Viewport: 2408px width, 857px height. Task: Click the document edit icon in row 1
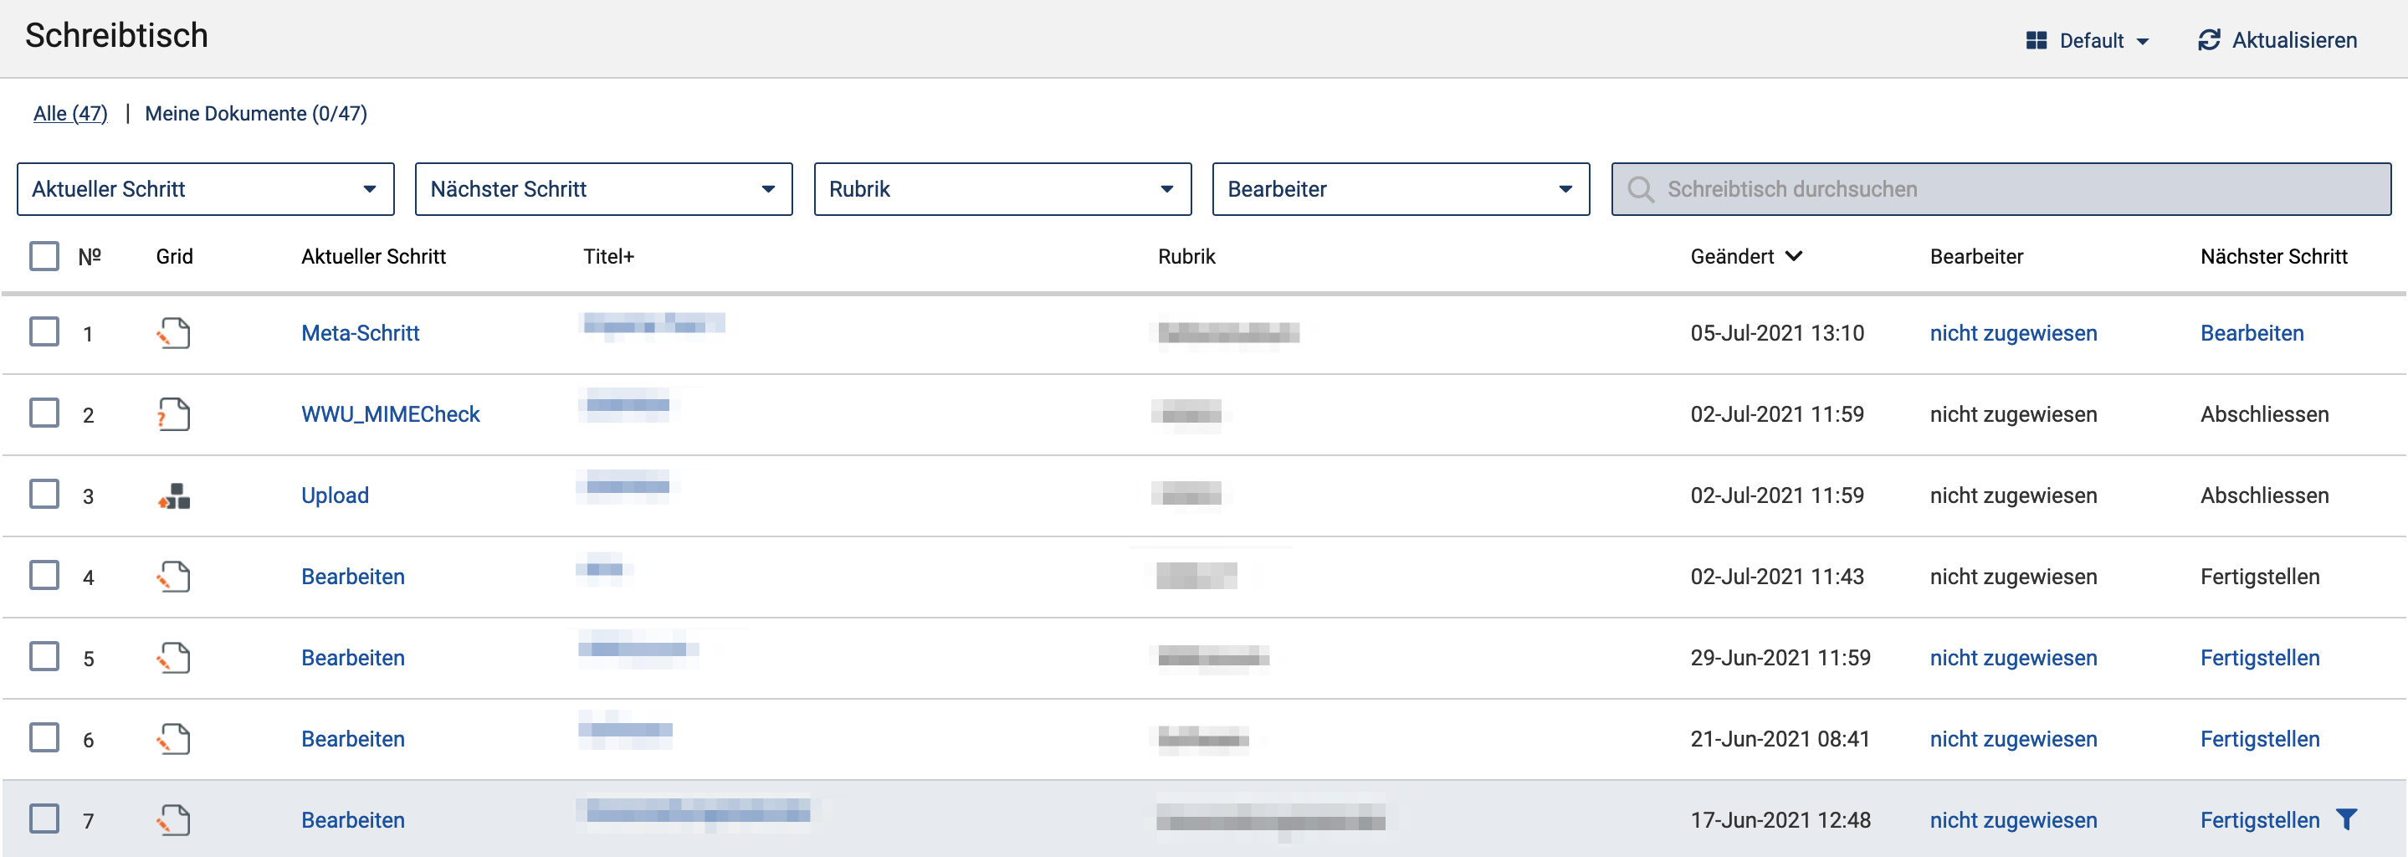(x=174, y=333)
